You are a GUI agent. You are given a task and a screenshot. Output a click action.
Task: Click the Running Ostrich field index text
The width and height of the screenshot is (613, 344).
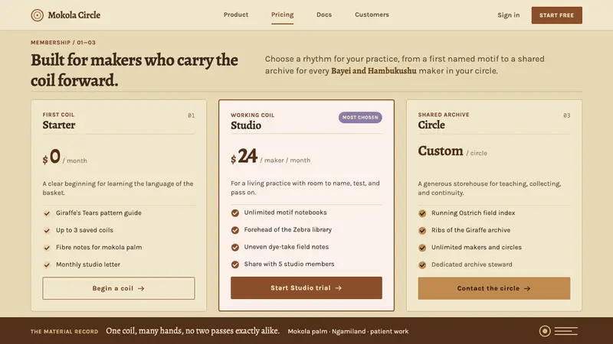pos(473,213)
